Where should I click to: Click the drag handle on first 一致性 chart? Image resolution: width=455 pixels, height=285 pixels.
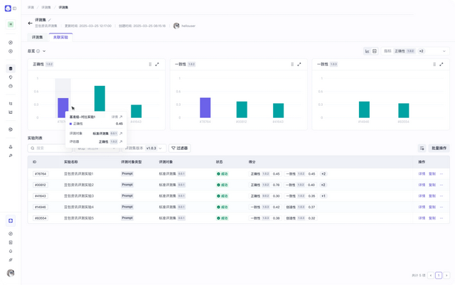[291, 64]
